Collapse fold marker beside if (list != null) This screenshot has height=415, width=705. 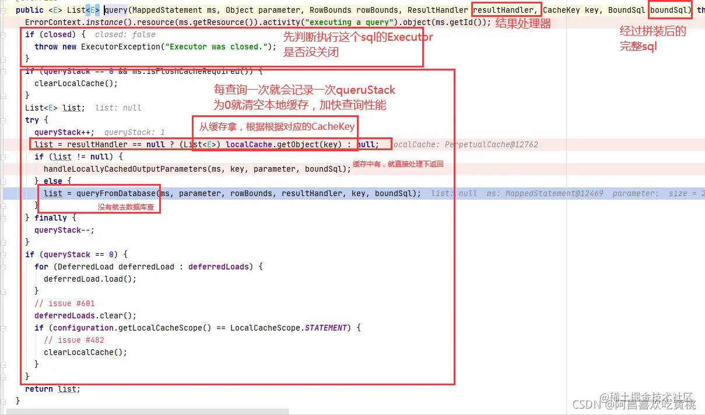point(4,157)
